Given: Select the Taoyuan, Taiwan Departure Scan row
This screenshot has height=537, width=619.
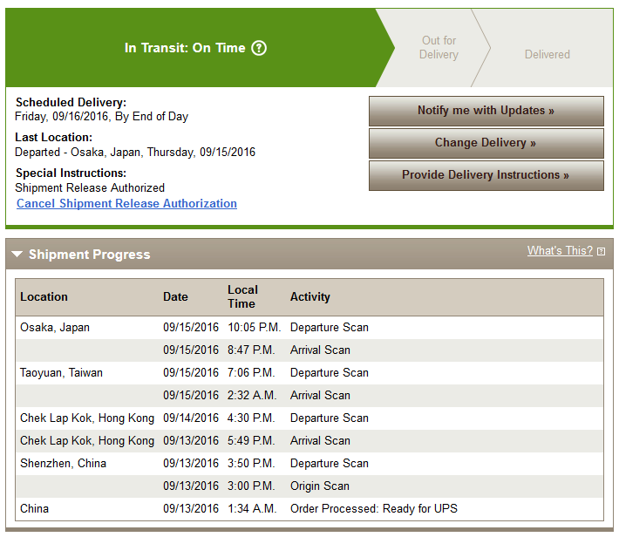Looking at the screenshot, I should point(309,373).
